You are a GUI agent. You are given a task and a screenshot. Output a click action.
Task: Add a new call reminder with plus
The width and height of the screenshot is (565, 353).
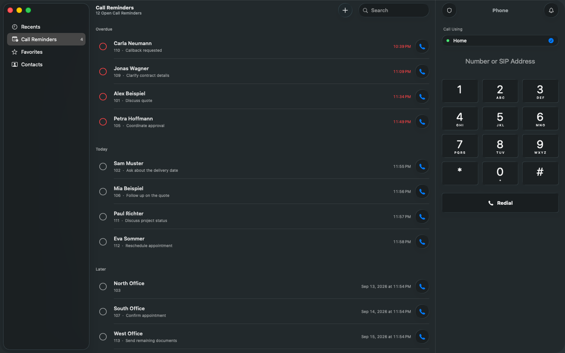345,10
